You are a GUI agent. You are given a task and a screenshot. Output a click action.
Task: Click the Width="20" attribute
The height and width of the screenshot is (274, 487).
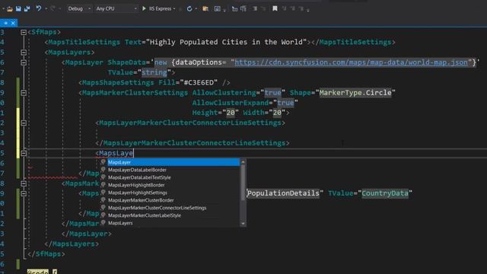264,113
